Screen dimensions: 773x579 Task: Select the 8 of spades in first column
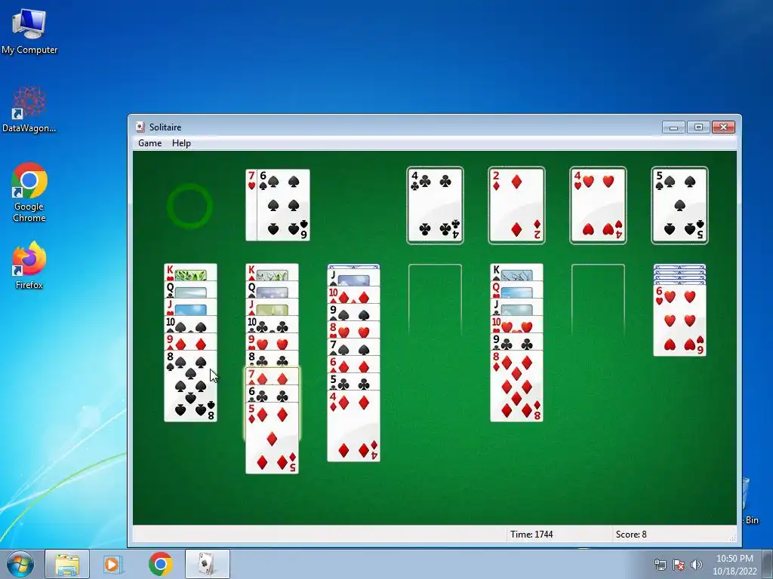click(x=190, y=386)
